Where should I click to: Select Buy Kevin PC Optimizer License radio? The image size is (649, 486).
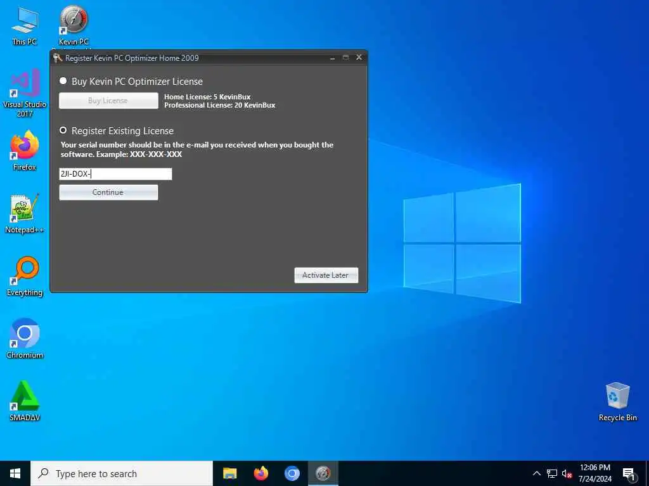(x=63, y=81)
